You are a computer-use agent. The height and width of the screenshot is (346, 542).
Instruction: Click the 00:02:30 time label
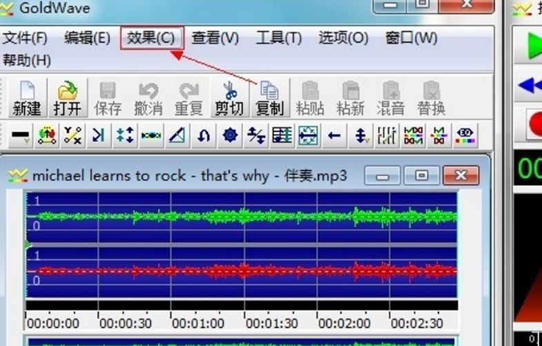point(417,323)
